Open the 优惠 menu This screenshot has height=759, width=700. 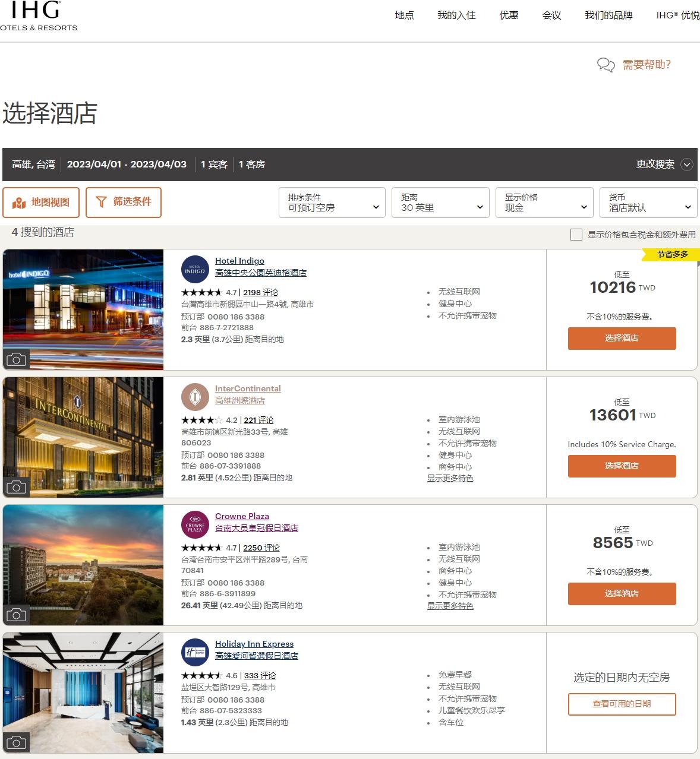(x=509, y=15)
